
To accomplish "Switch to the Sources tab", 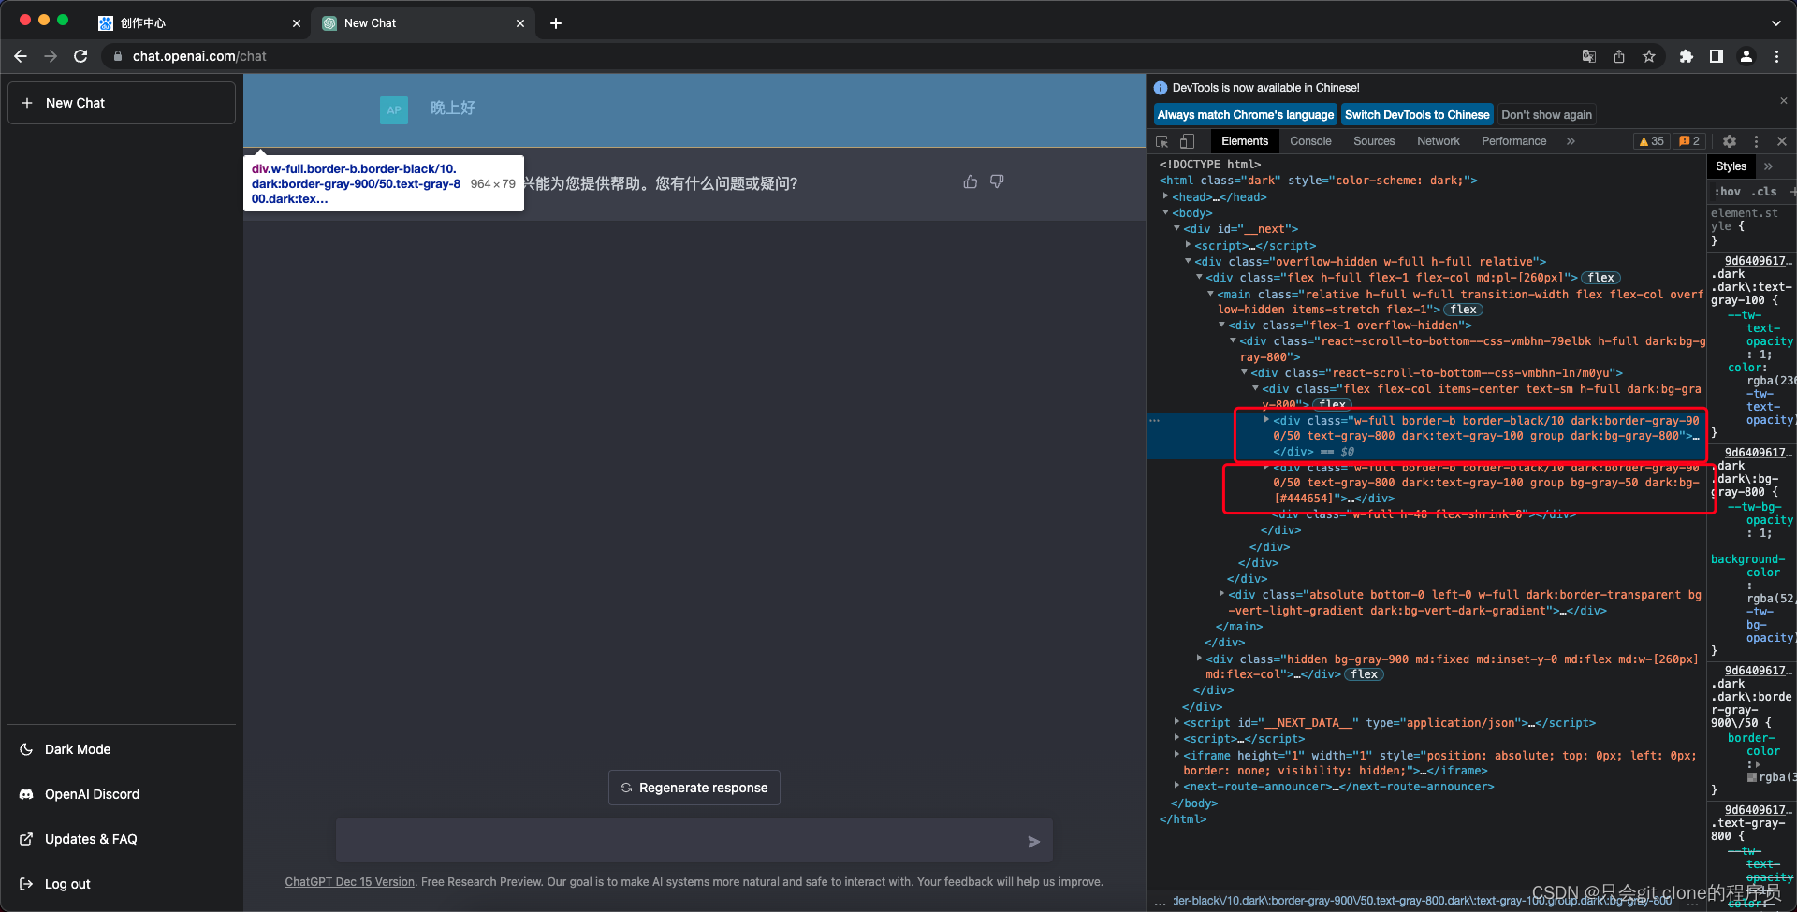I will (1374, 141).
